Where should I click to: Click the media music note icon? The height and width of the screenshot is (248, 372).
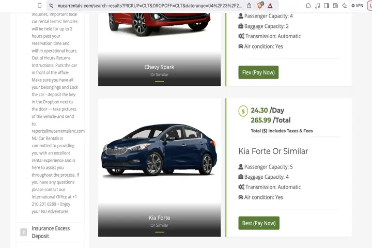pos(317,6)
